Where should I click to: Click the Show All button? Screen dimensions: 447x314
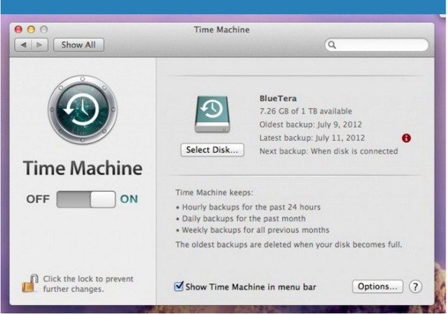point(79,45)
